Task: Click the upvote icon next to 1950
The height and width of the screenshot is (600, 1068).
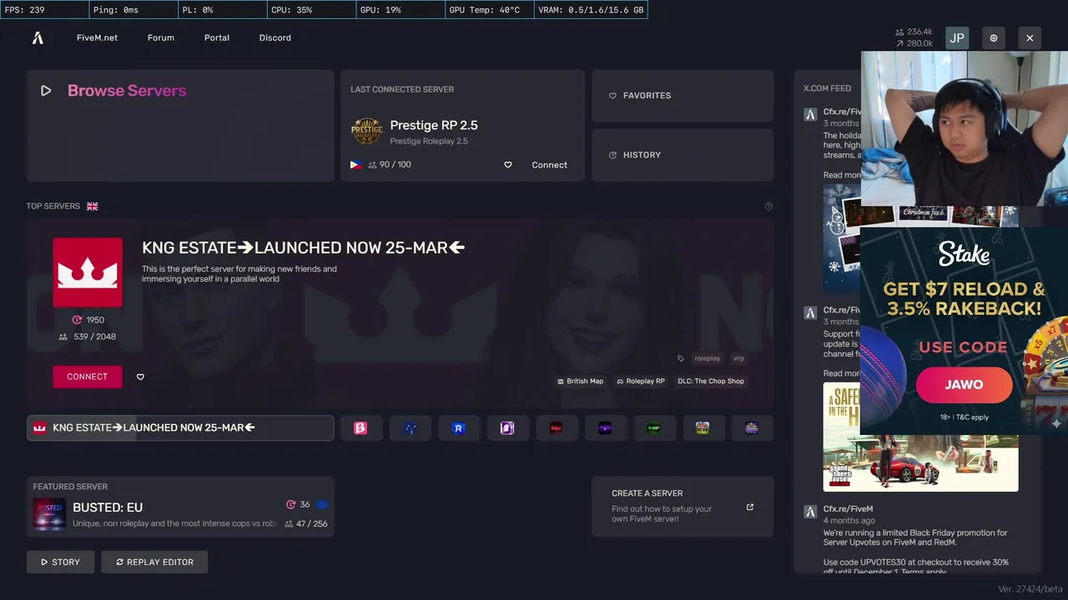Action: (x=77, y=320)
